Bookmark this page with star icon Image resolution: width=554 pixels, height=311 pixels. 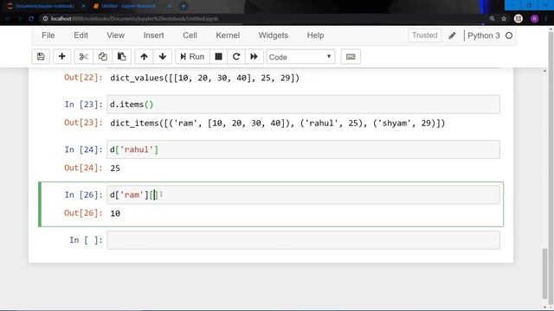click(504, 19)
